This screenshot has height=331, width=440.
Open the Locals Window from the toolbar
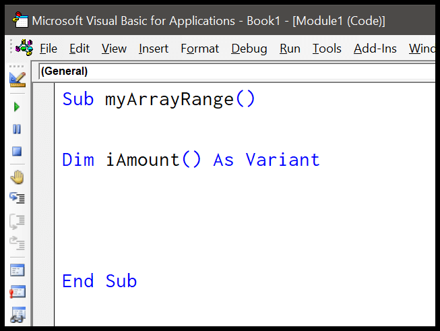tap(17, 270)
